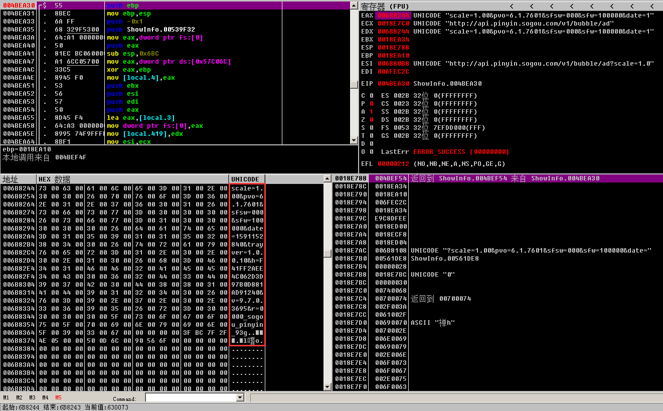Click the UNICODE column header in dump
The image size is (663, 411).
coord(247,179)
